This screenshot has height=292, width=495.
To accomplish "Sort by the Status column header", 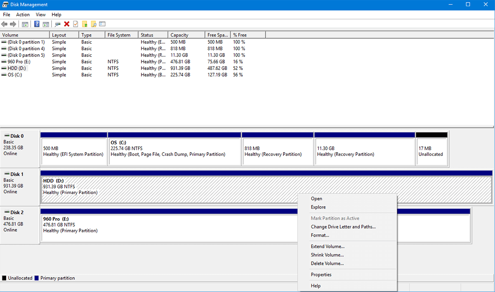I will click(153, 35).
